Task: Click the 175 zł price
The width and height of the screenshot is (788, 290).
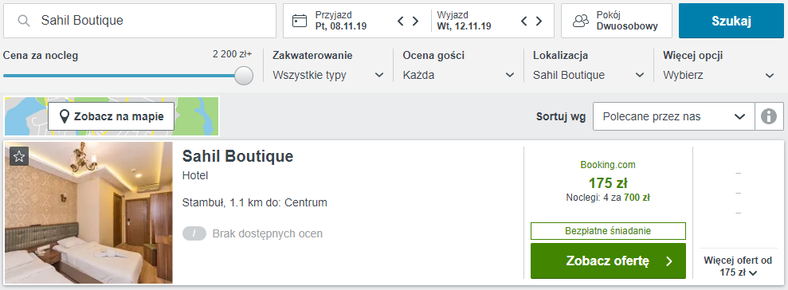Action: (x=608, y=183)
